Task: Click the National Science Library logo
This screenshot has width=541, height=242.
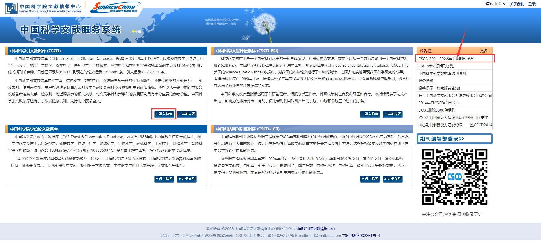Action: (43, 8)
